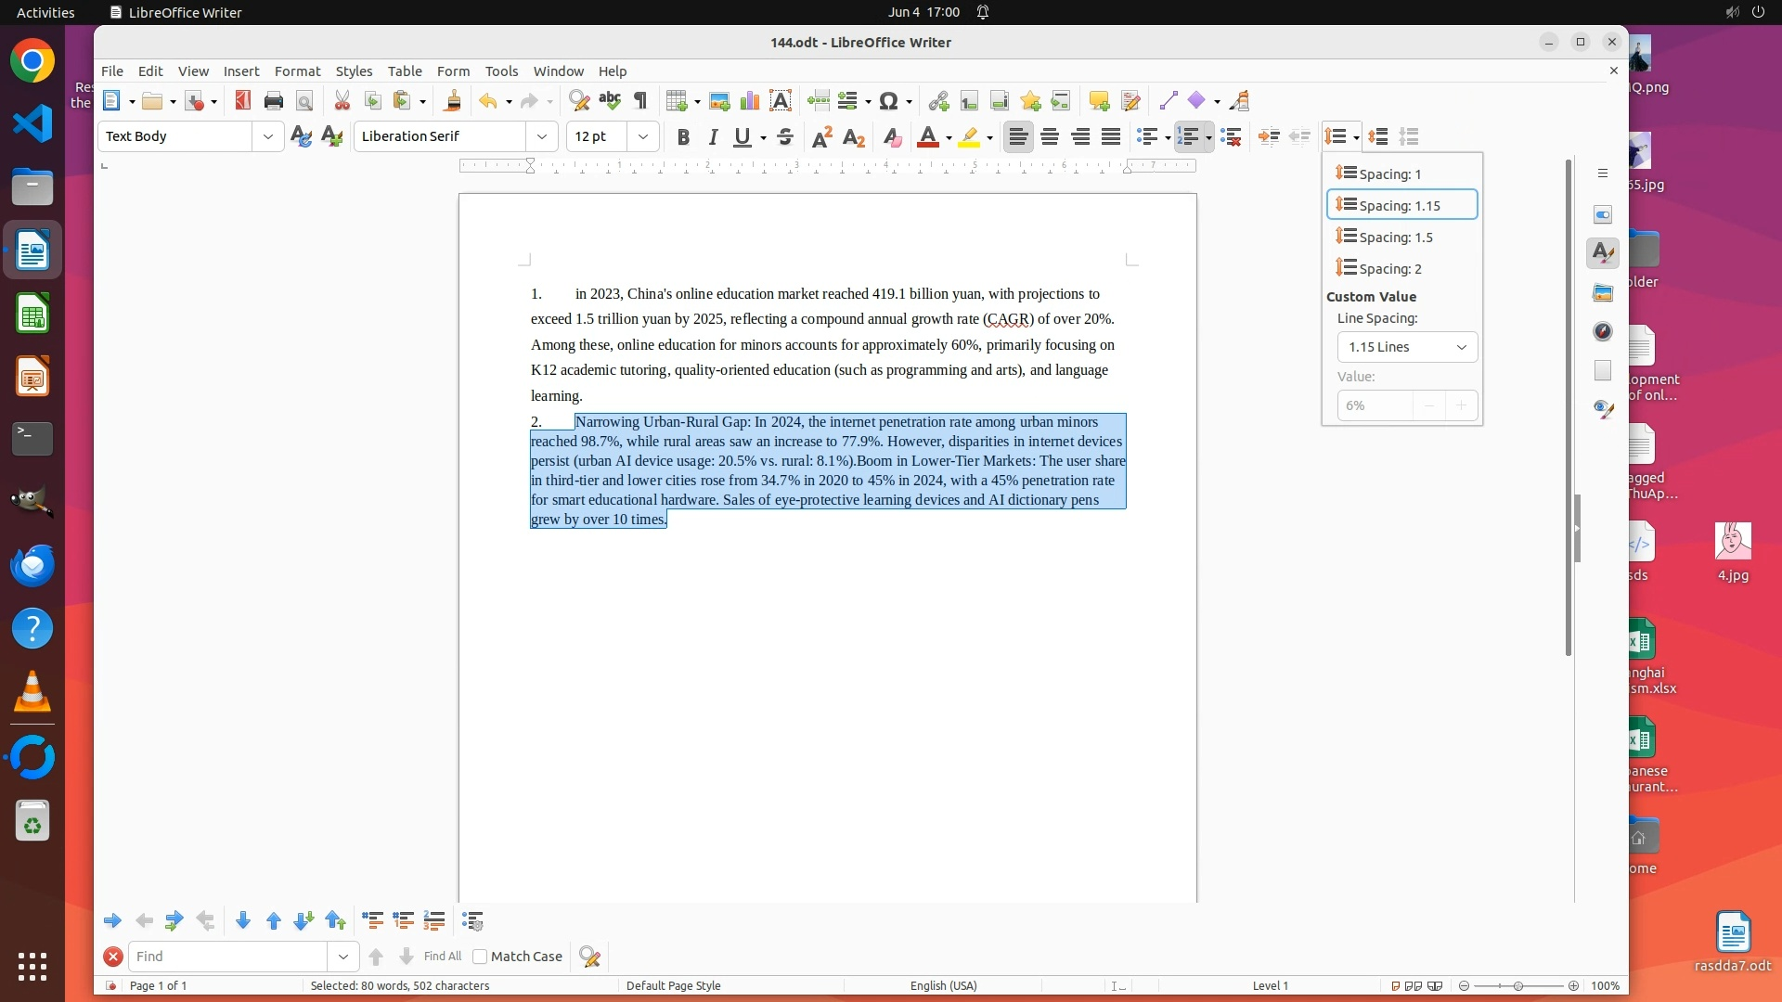Click Increase Paragraph Spacing icon

[x=1378, y=137]
